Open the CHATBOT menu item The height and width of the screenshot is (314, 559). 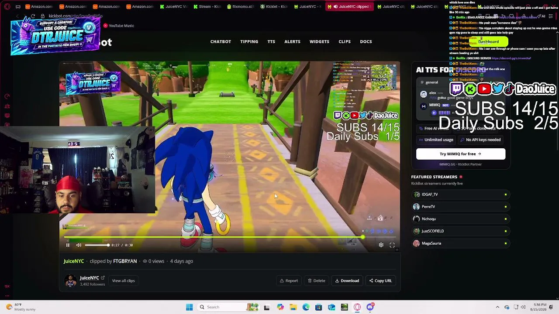tap(221, 41)
